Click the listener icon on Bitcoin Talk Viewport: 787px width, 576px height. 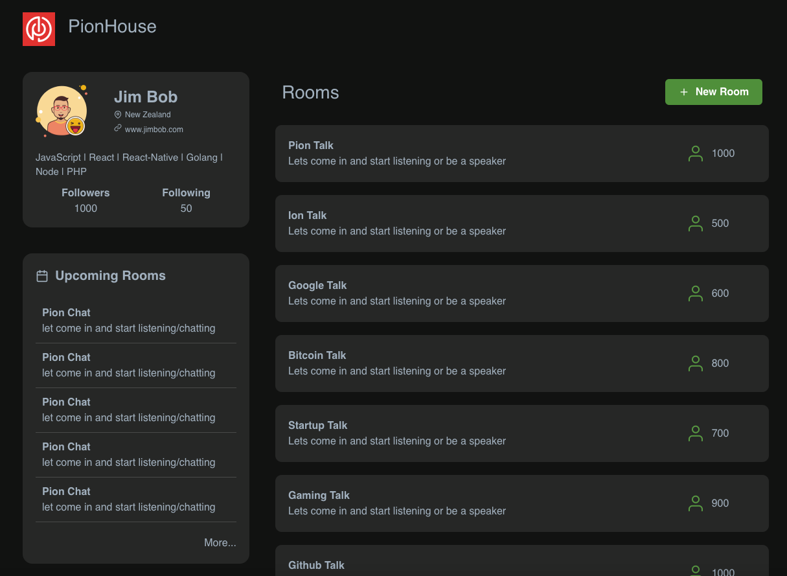click(x=695, y=363)
